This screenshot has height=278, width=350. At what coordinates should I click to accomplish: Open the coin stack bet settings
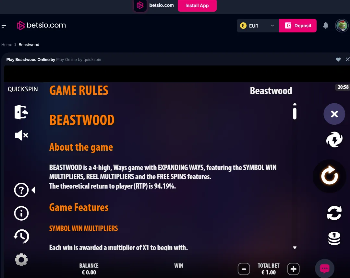334,238
